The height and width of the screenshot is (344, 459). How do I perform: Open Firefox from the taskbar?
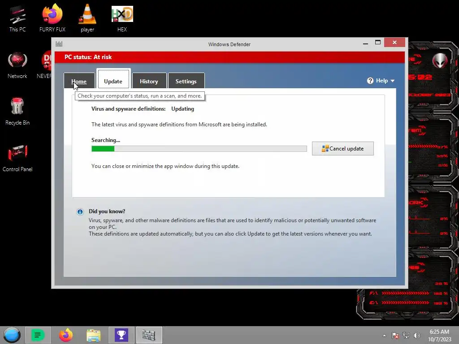(x=66, y=335)
